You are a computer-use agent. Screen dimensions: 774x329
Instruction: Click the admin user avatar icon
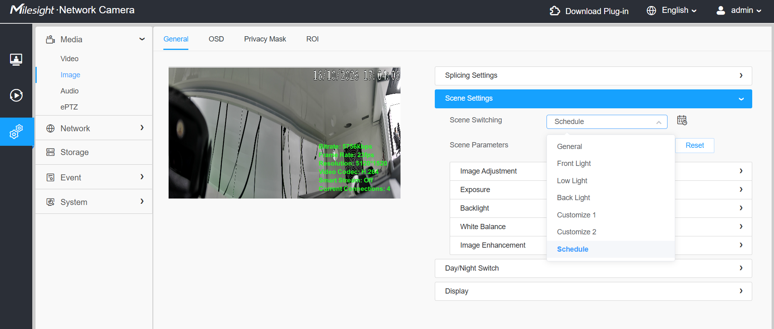point(721,10)
